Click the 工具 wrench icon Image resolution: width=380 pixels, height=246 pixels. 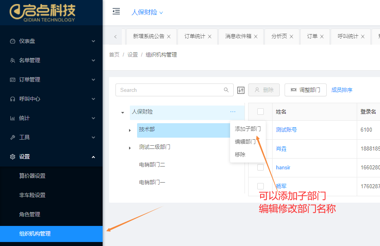(12, 137)
